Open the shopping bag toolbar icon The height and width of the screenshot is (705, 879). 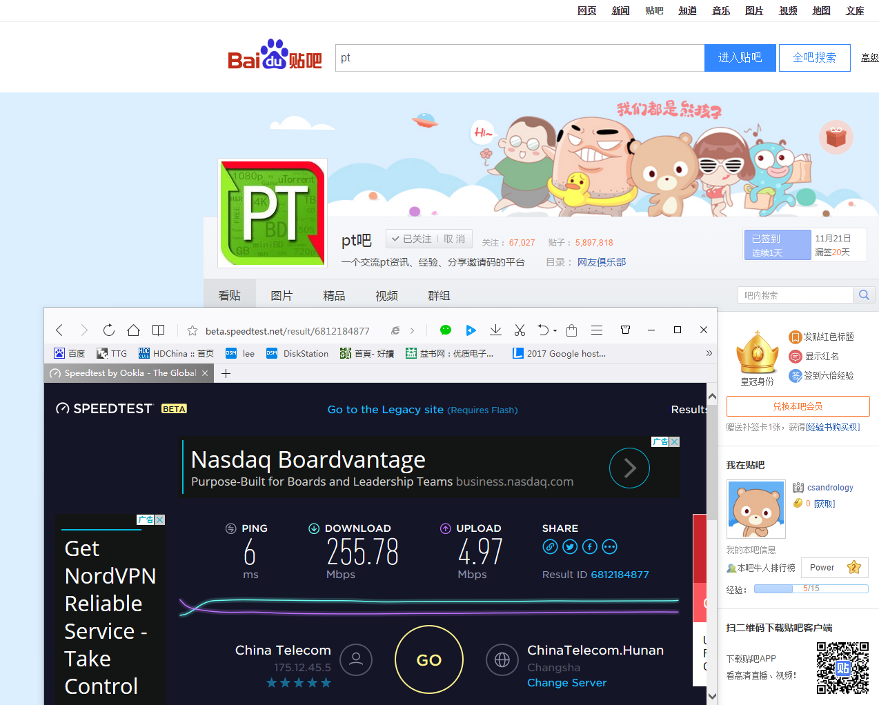572,330
